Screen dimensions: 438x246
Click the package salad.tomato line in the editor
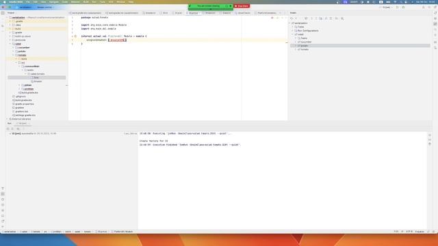coord(94,18)
